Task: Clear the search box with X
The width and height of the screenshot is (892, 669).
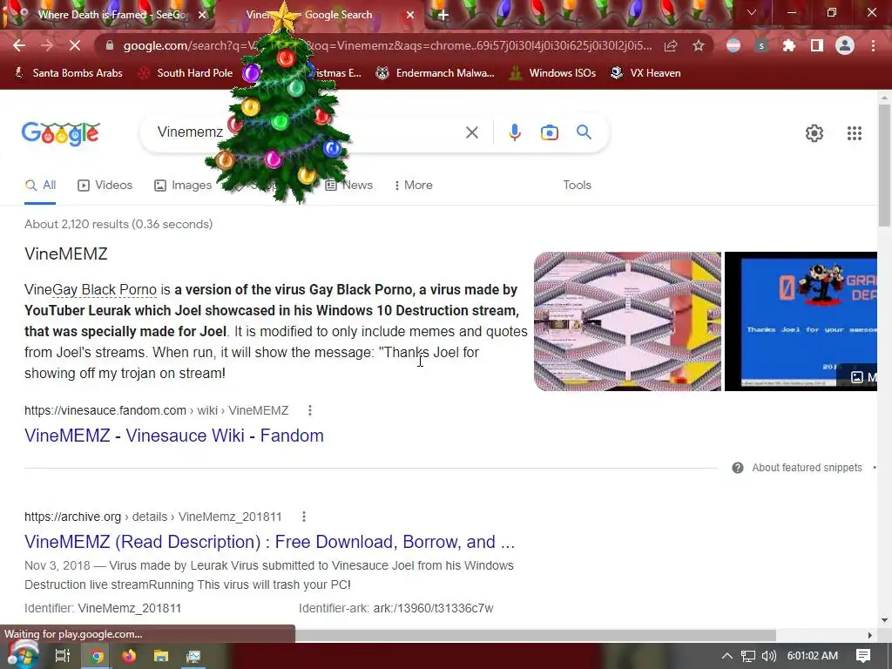Action: pos(471,132)
